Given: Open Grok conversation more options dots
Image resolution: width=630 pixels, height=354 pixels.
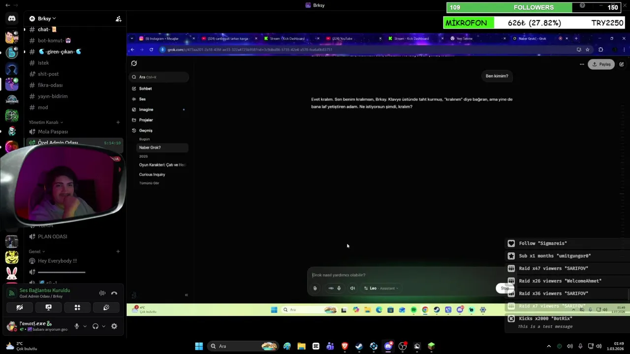Looking at the screenshot, I should click(582, 64).
